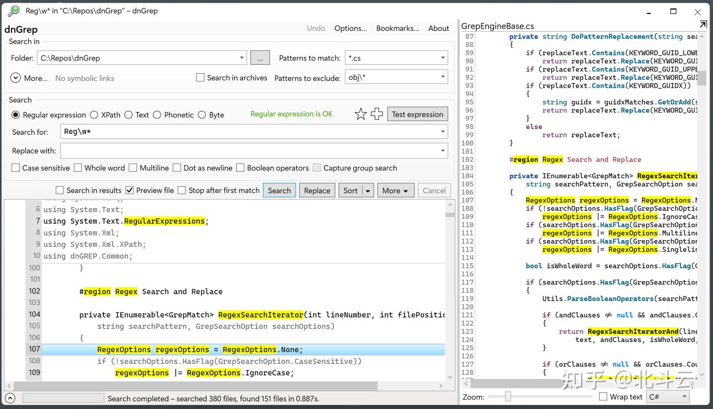Pop out the preview panel arrow icon
The image size is (713, 409).
703,25
